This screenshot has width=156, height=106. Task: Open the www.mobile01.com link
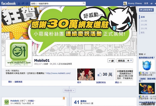58,73
